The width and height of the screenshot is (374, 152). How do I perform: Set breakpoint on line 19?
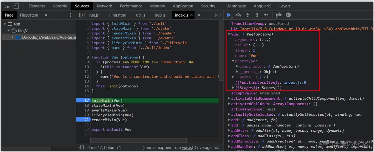[86, 110]
